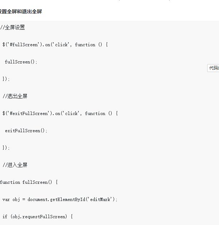Click the var obj = document.getElementById line
This screenshot has width=219, height=225.
click(60, 200)
